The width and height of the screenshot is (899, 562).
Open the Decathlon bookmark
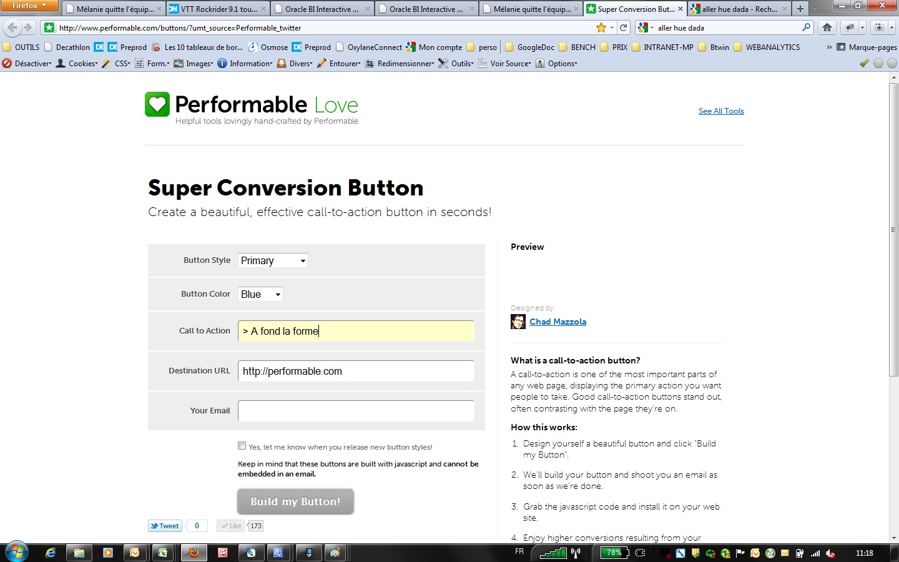[67, 47]
